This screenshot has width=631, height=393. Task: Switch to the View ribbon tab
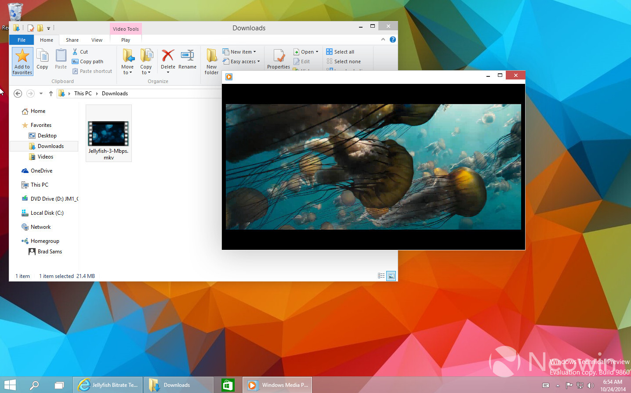tap(97, 40)
